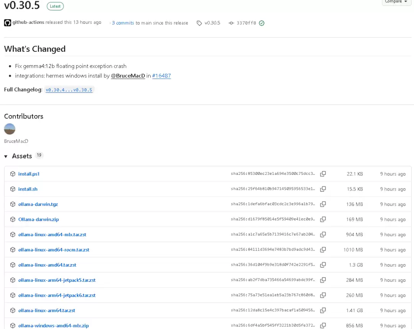Image resolution: width=414 pixels, height=329 pixels.
Task: Open @BruceMacD mention link
Action: [x=128, y=76]
